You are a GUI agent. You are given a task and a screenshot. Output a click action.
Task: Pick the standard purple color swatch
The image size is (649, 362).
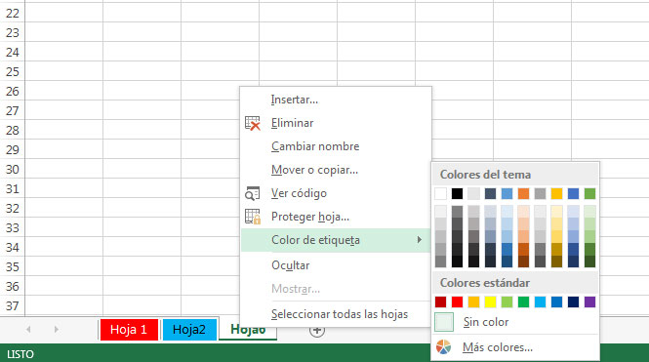589,302
